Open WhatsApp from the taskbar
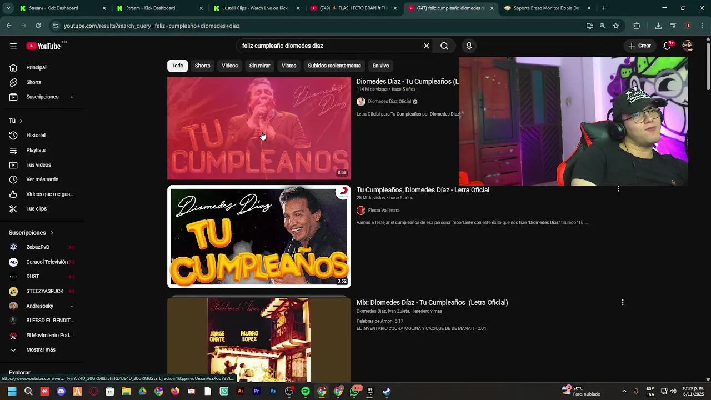711x400 pixels. [x=354, y=391]
